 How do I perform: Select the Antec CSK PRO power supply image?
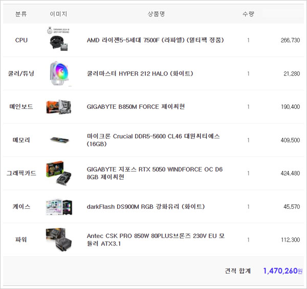[58, 239]
